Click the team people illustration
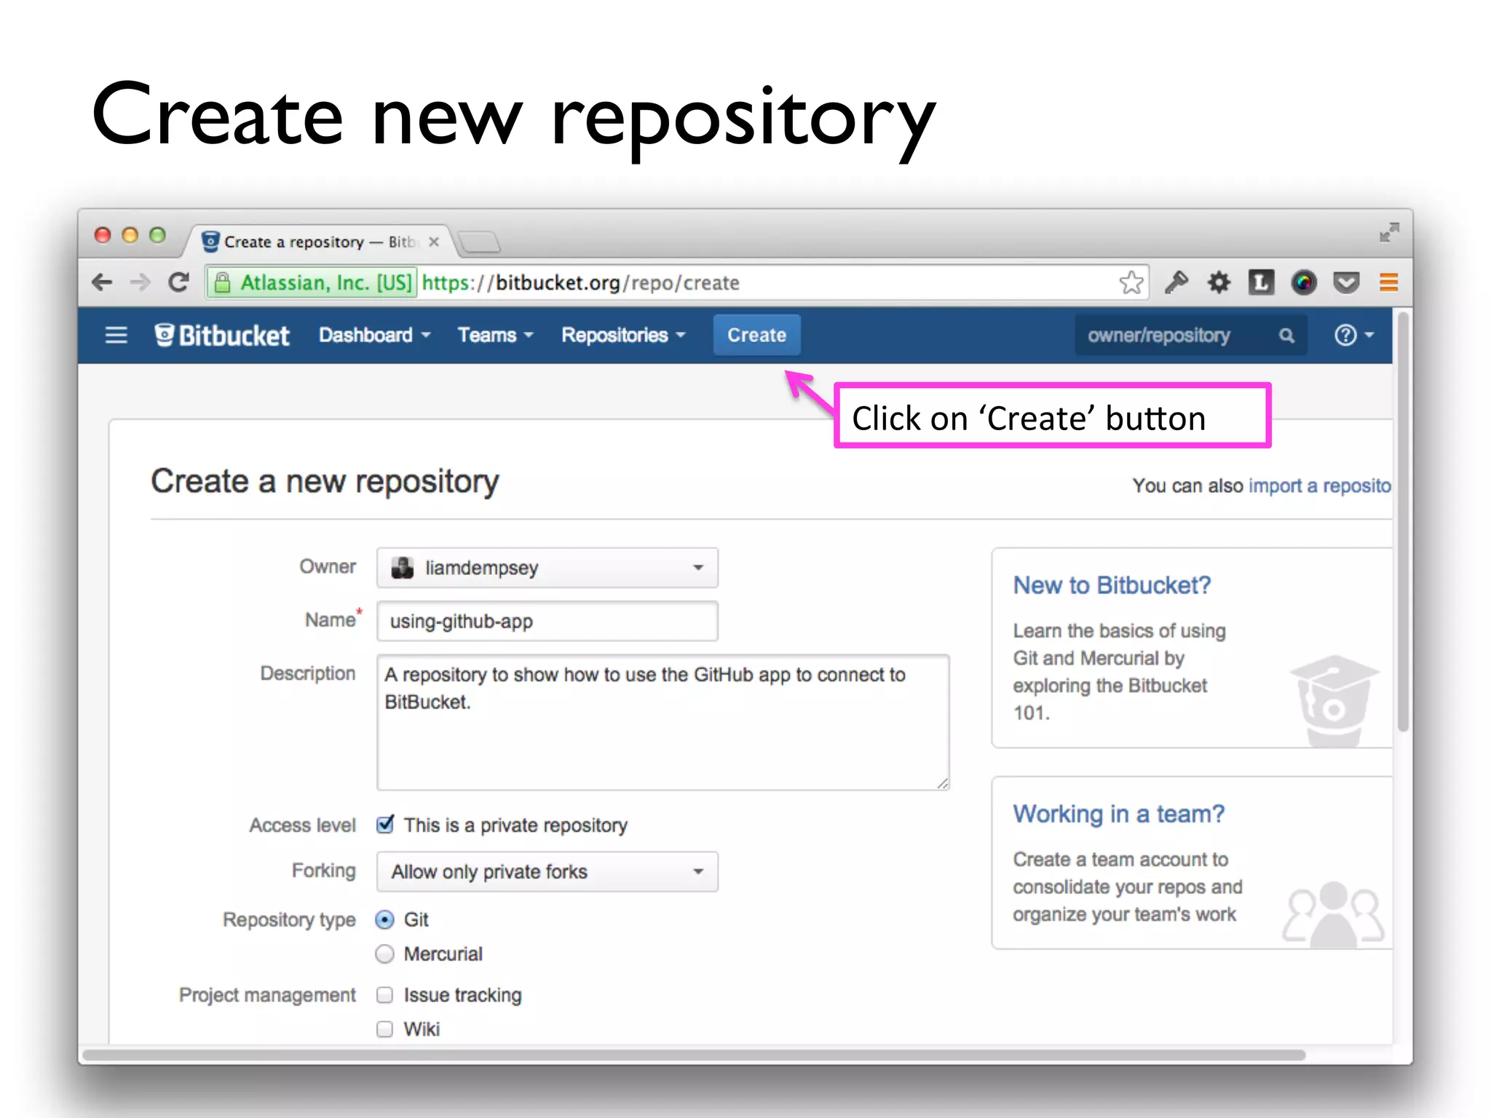 tap(1334, 914)
